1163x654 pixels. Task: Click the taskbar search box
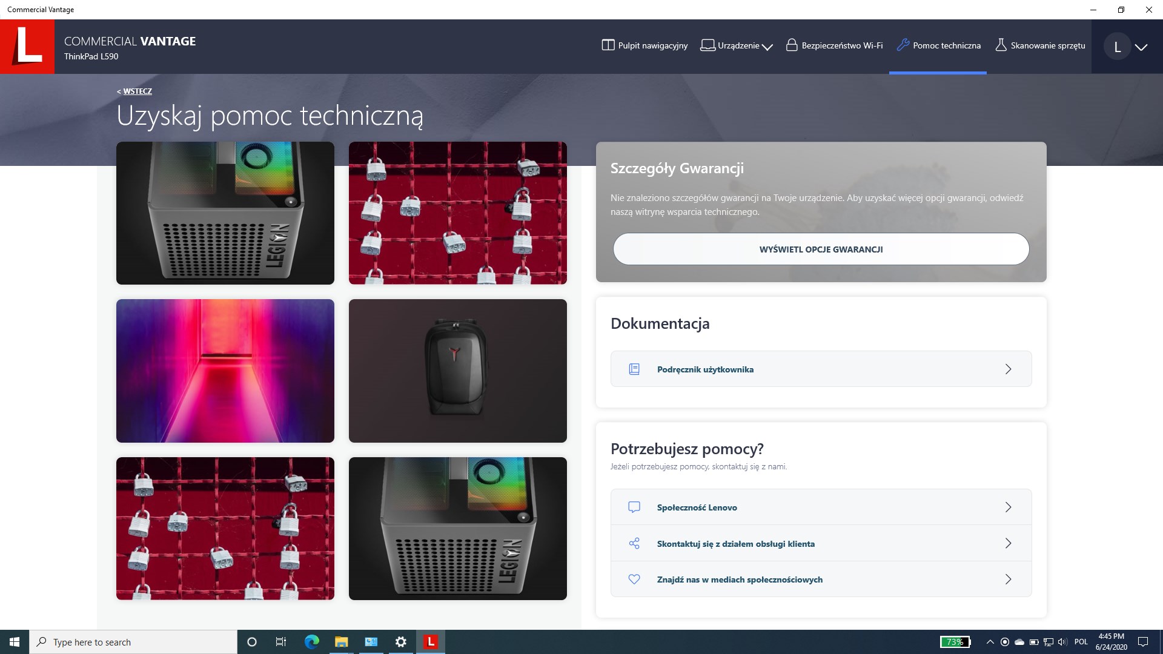tap(133, 642)
